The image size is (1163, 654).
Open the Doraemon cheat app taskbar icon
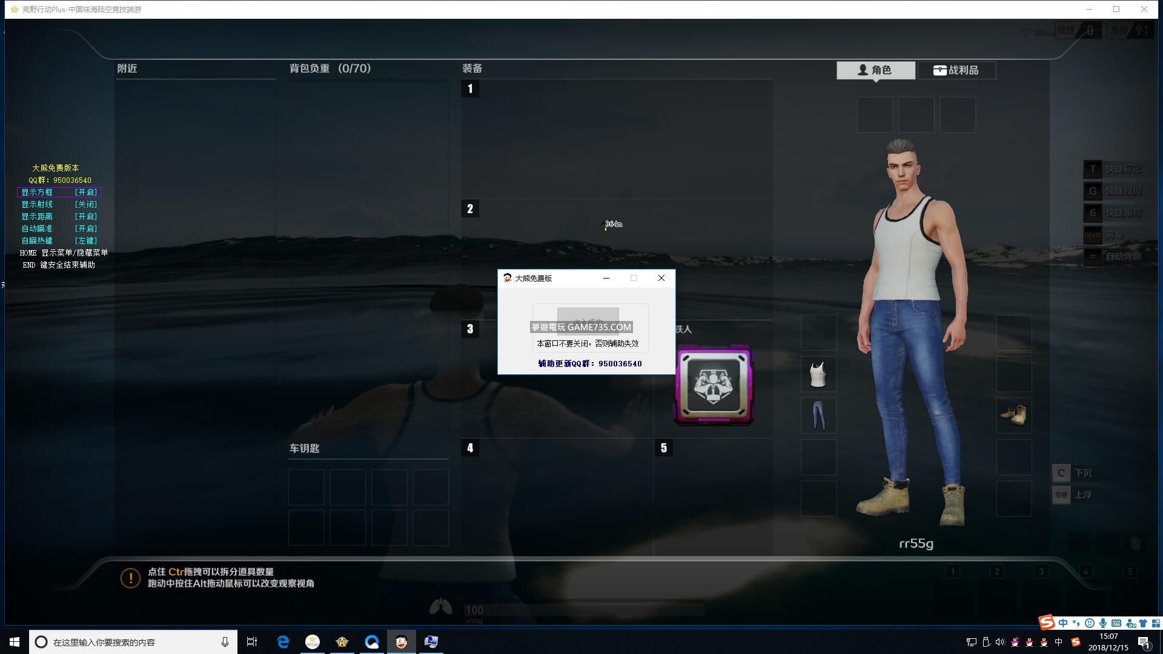coord(401,642)
